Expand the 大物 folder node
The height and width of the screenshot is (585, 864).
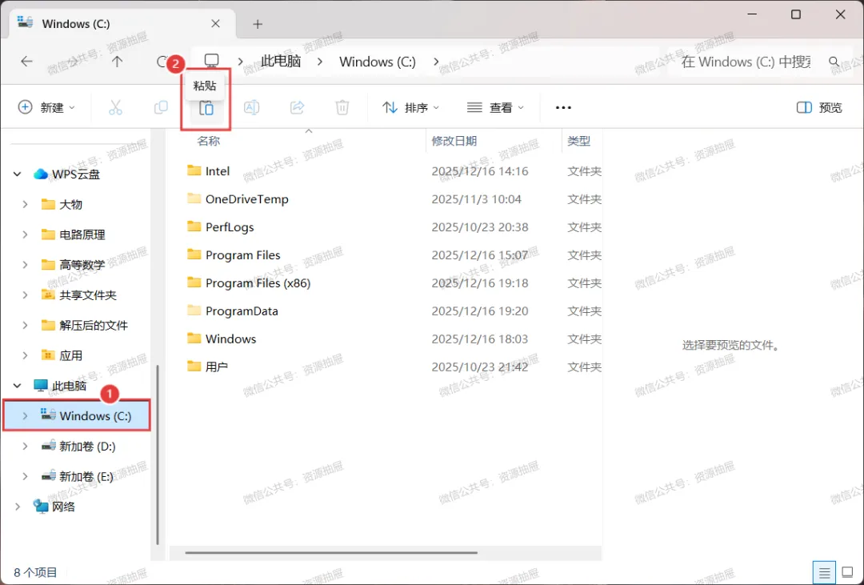point(25,204)
